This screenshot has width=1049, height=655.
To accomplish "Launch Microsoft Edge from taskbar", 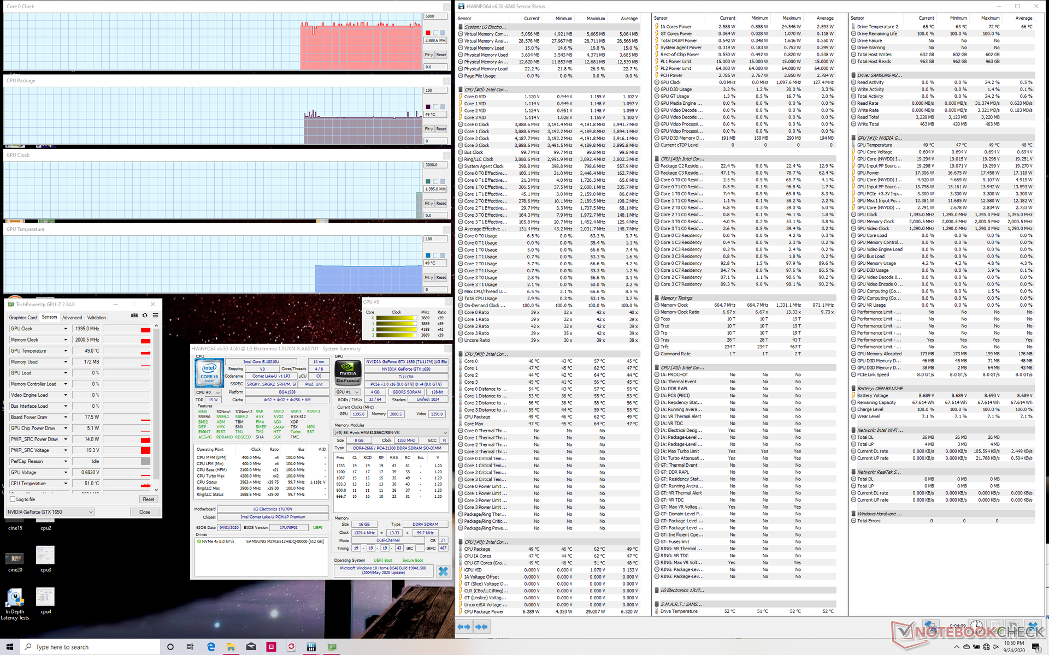I will coord(211,647).
